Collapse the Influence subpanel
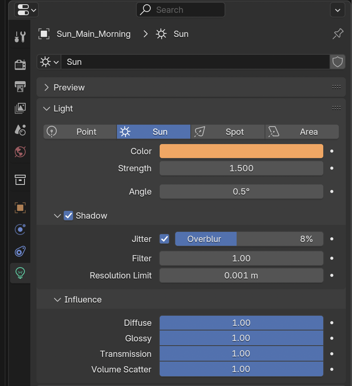This screenshot has width=352, height=386. 58,299
